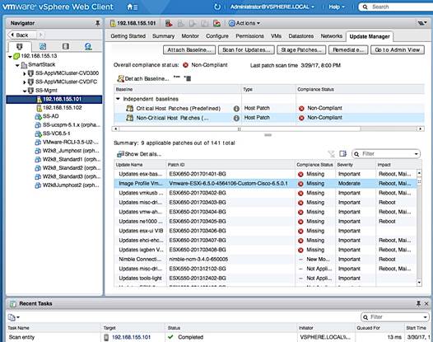Click the host icon for 192.168.155.102
433x342 pixels.
pos(40,108)
